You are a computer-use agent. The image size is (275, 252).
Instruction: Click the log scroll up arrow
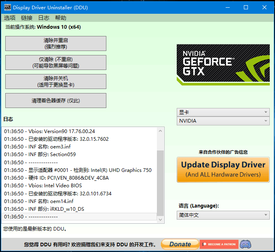161,131
